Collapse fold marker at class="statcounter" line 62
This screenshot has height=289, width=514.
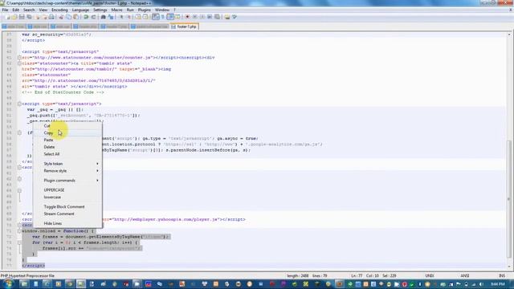(x=19, y=63)
